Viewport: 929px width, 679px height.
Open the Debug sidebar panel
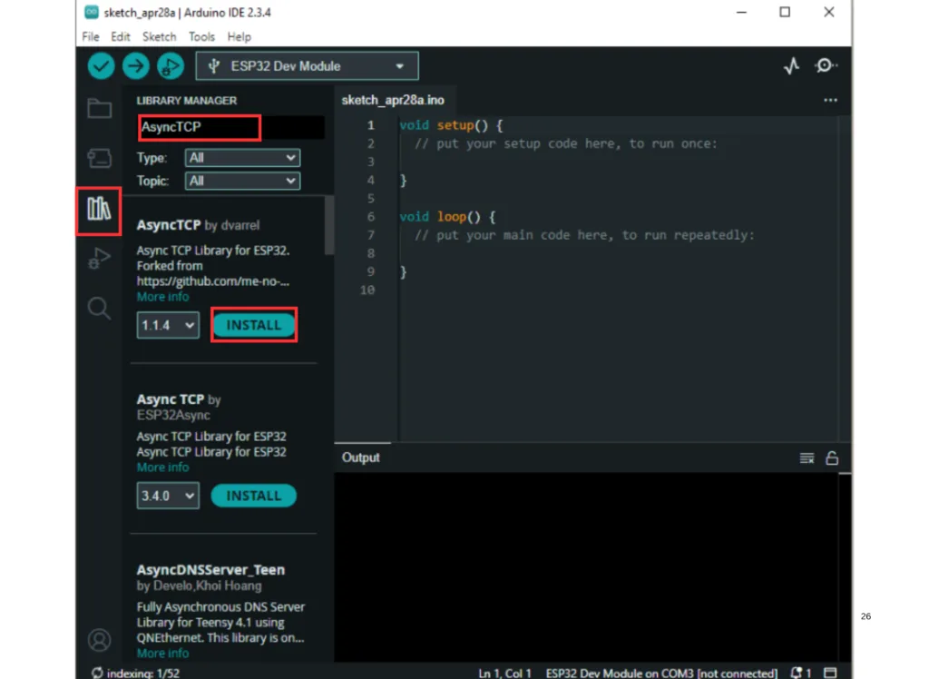tap(99, 259)
